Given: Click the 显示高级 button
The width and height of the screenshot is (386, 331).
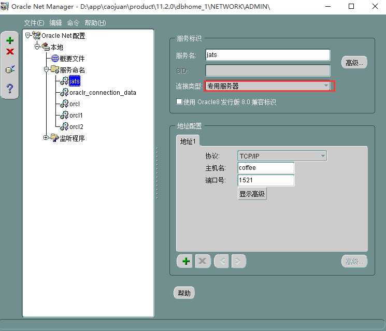Looking at the screenshot, I should tap(252, 194).
